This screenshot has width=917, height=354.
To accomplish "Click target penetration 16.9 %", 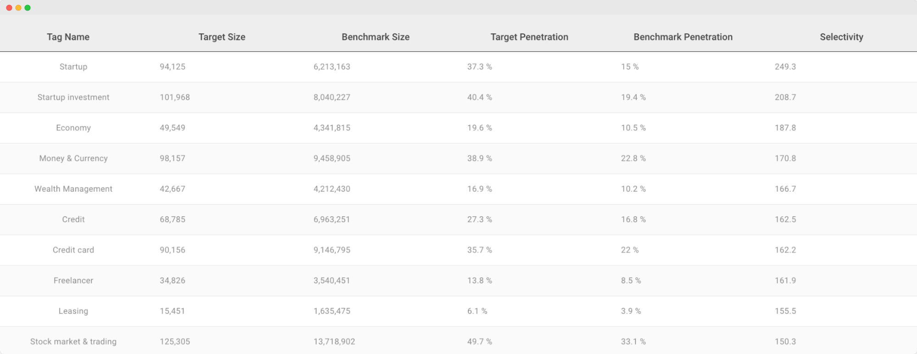I will point(479,189).
